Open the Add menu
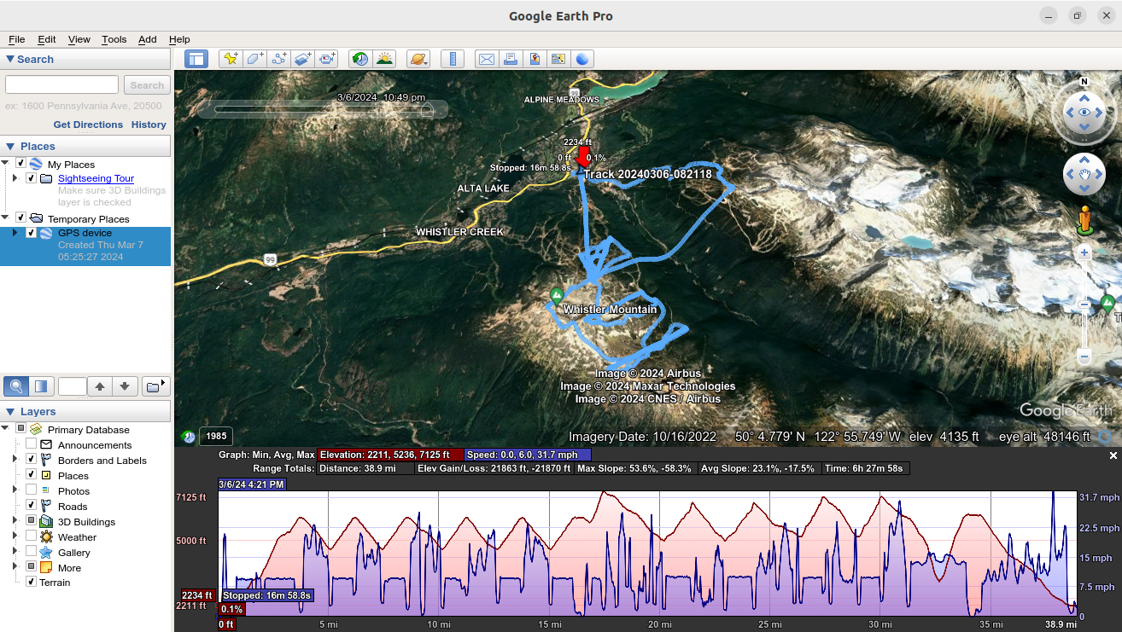Screen dimensions: 1122x632 tap(148, 39)
